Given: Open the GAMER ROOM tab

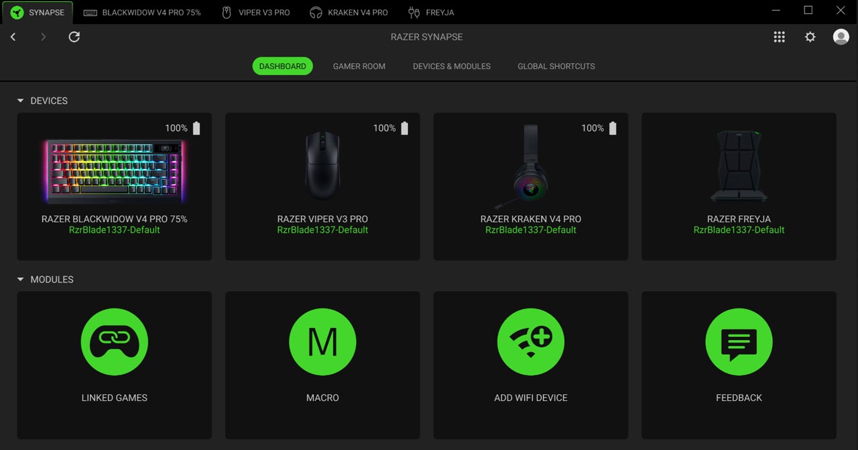Looking at the screenshot, I should pyautogui.click(x=359, y=66).
